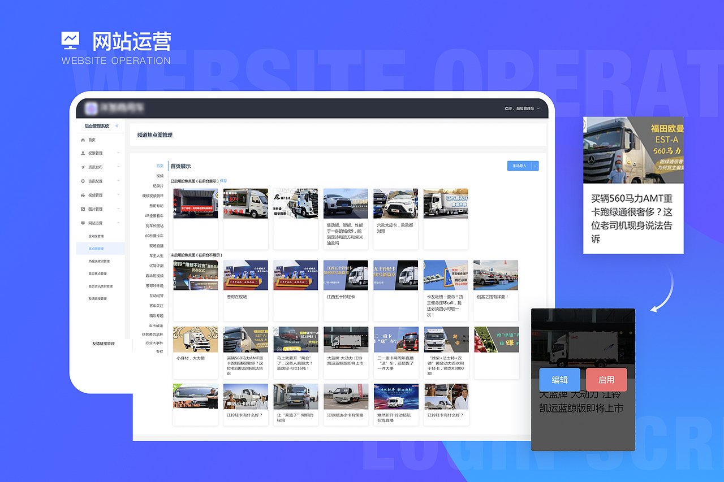Open the 六款大皮卡，款款都对胃 card
The width and height of the screenshot is (724, 482).
tap(395, 219)
